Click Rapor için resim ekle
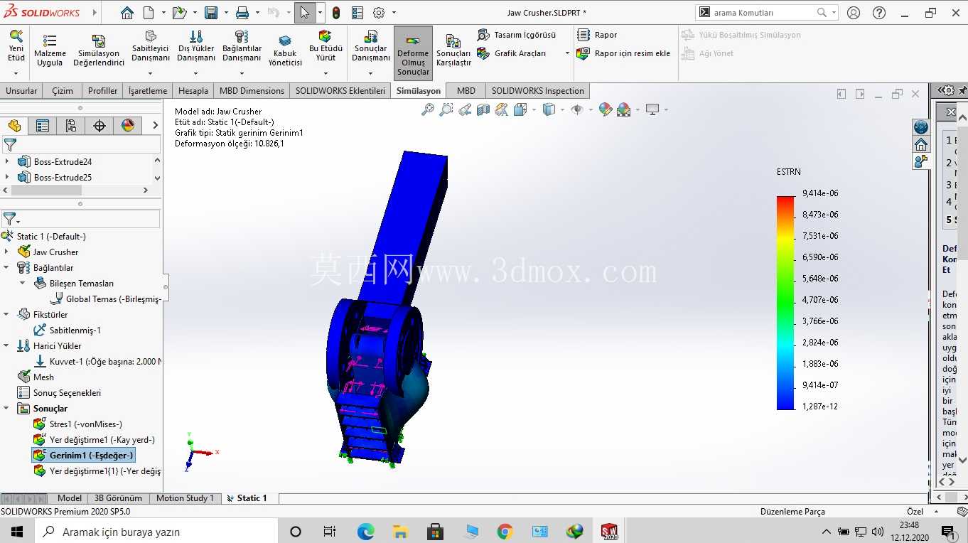This screenshot has height=543, width=968. (623, 53)
